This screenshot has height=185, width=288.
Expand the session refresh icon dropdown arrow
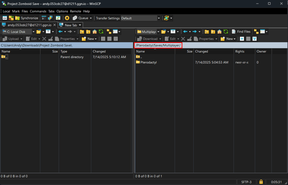click(x=171, y=18)
